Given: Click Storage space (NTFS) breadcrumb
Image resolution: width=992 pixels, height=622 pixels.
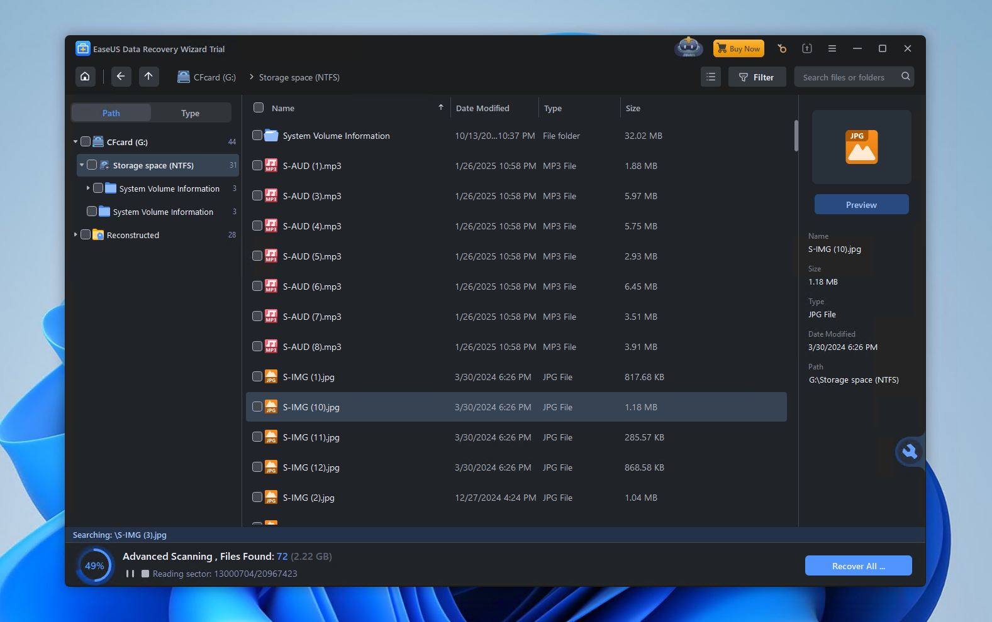Looking at the screenshot, I should pos(299,77).
